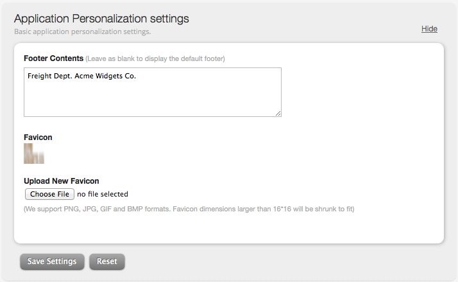Click the 'Upload New Favicon' label

[x=62, y=181]
